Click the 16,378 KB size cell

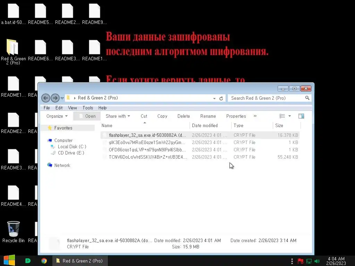pos(288,135)
